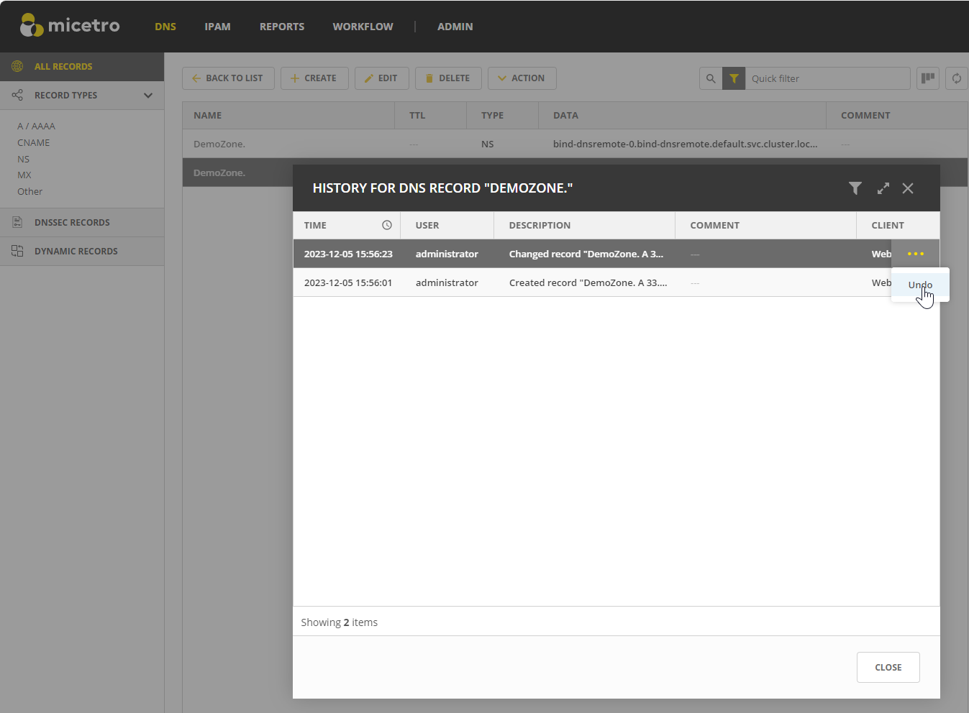The height and width of the screenshot is (713, 969).
Task: Type in the Quick filter field
Action: (827, 78)
